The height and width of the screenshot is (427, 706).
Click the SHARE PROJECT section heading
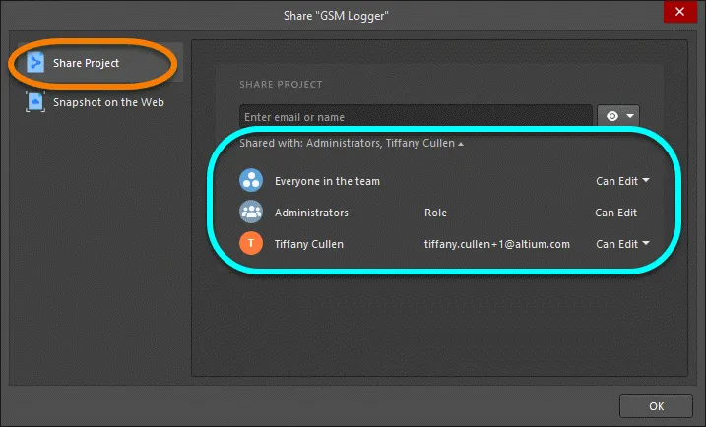[281, 85]
